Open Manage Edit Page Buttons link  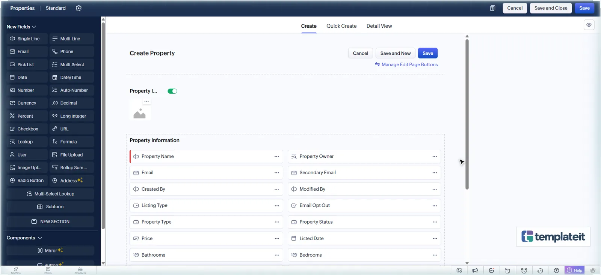pyautogui.click(x=406, y=64)
